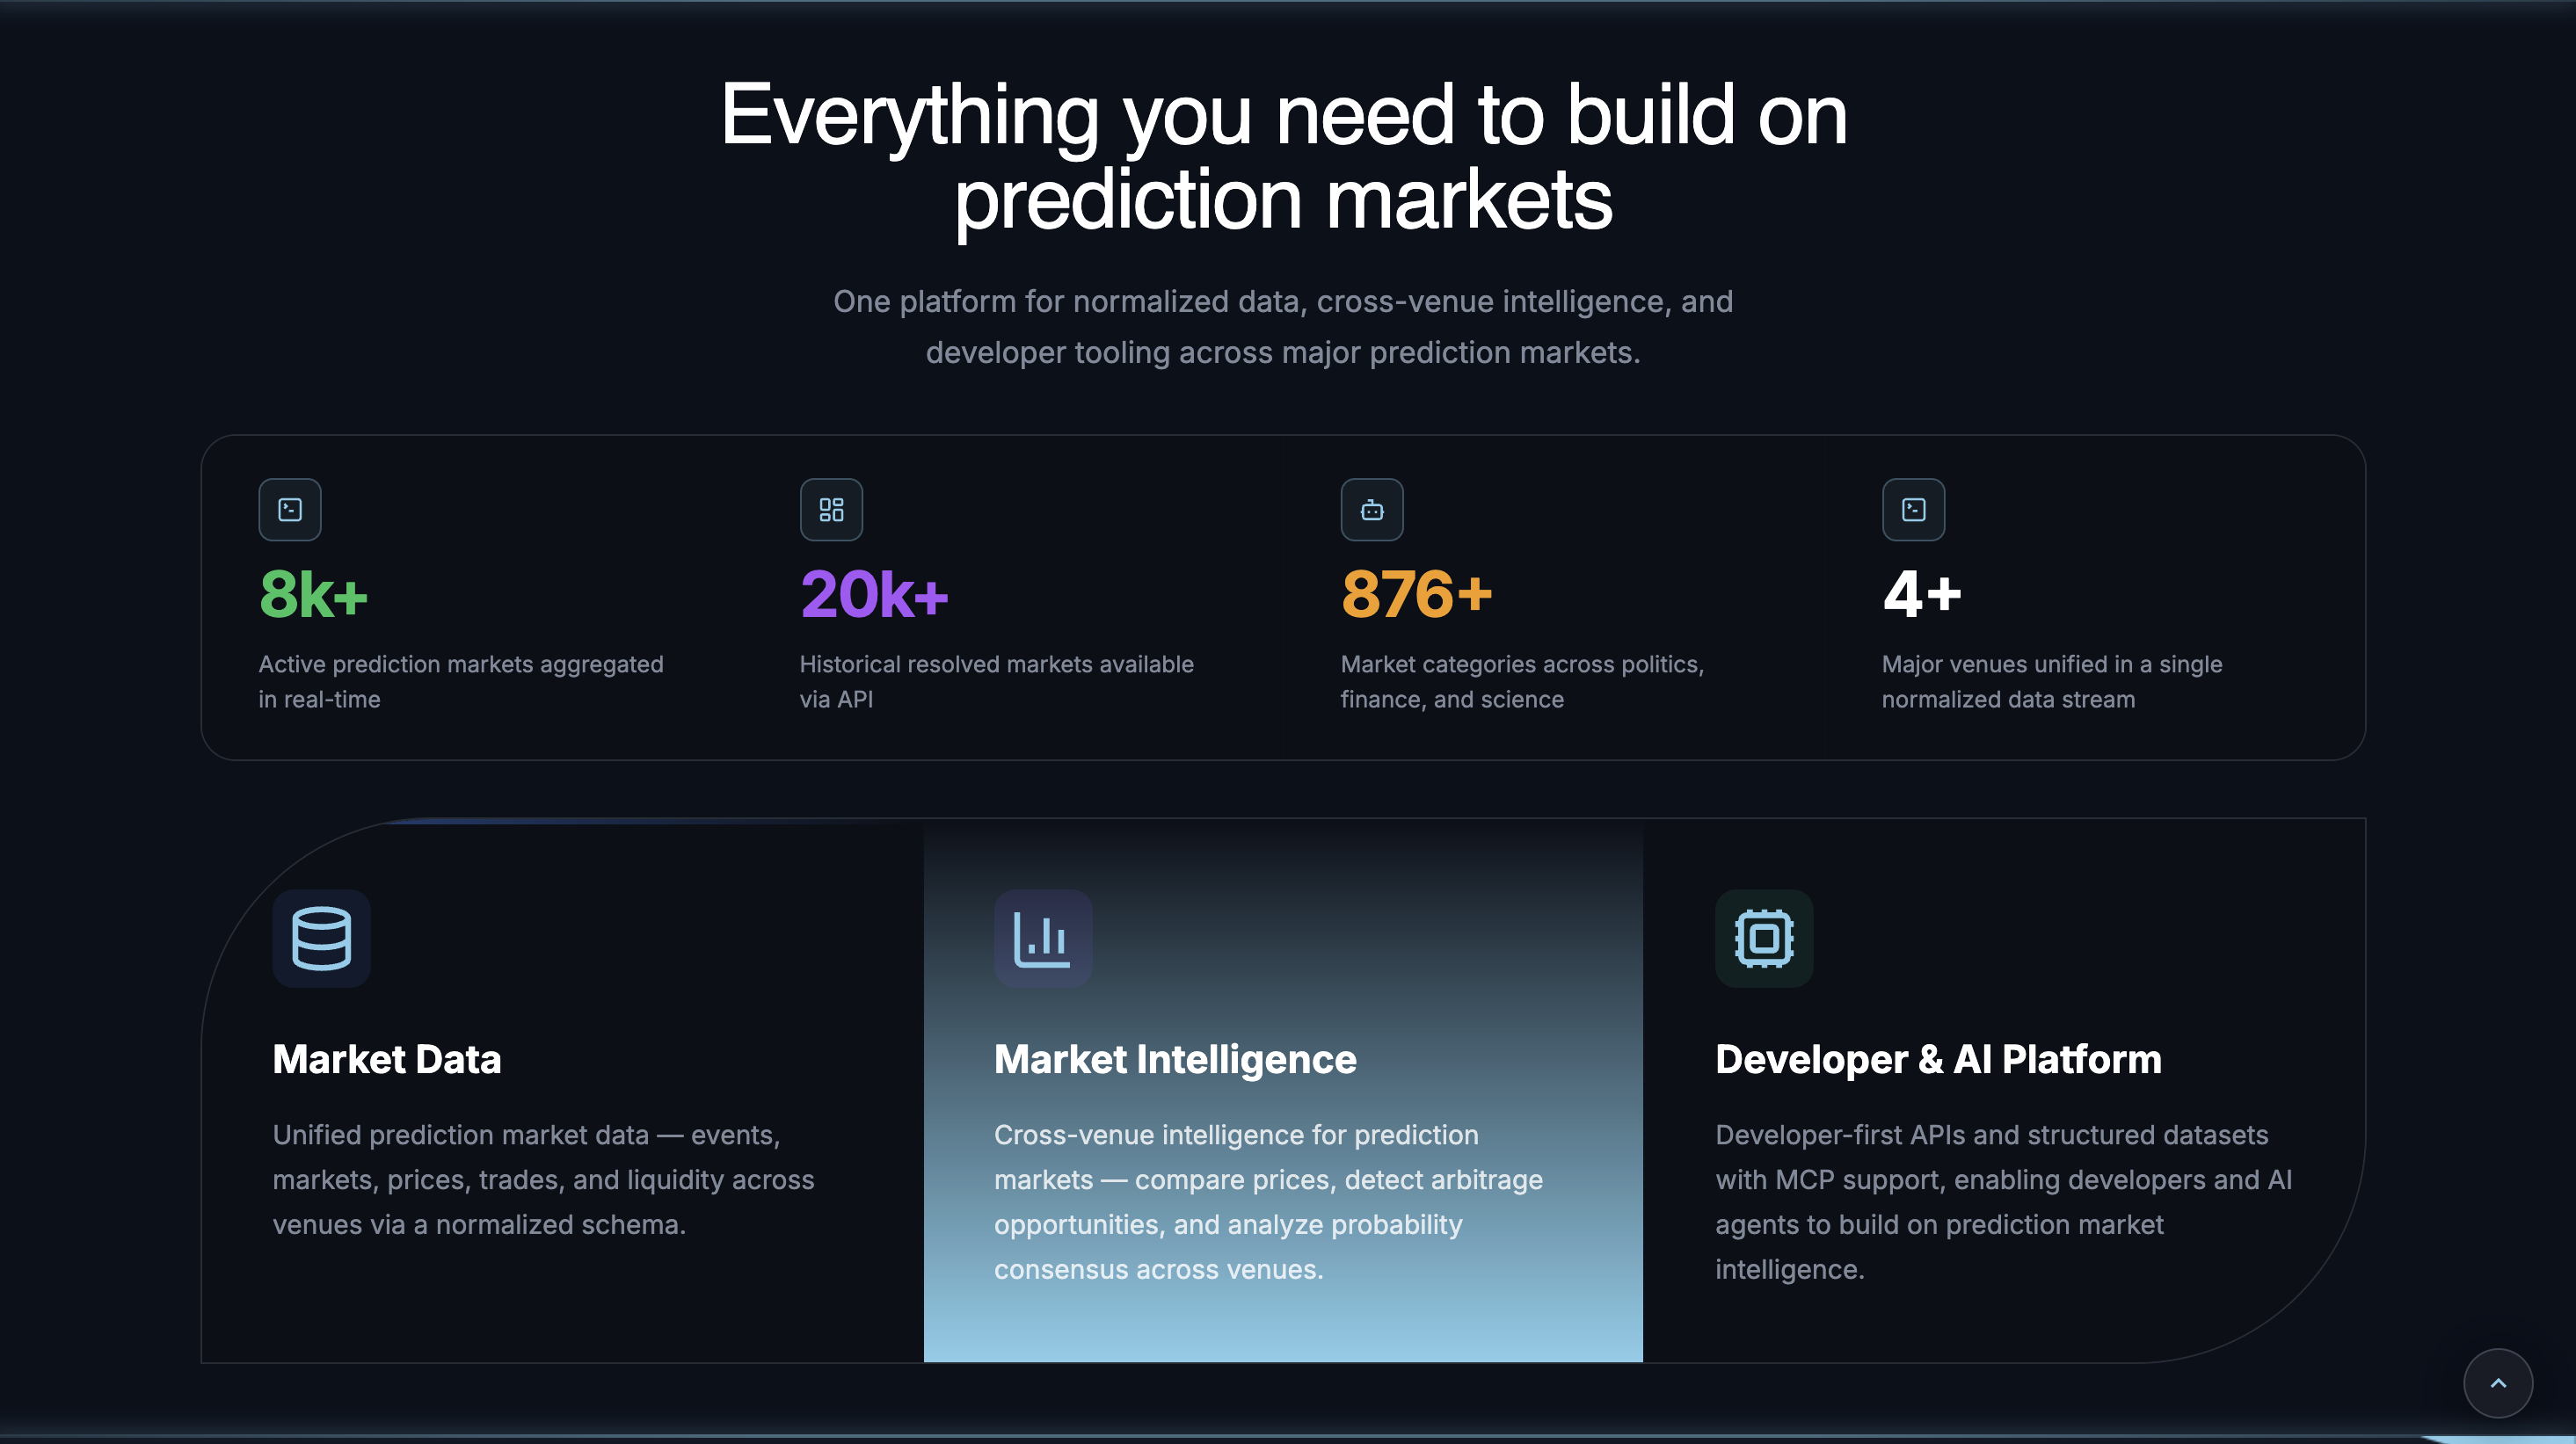
Task: Select the database icon on Market Data card
Action: click(321, 938)
